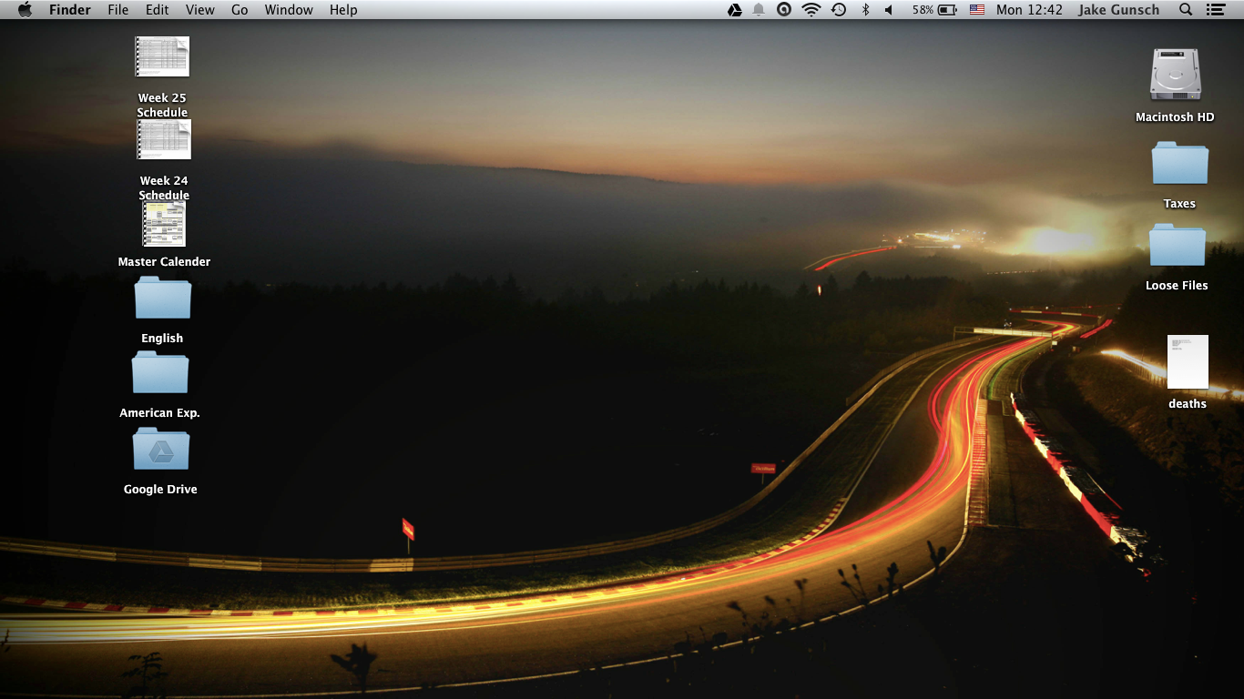1244x699 pixels.
Task: Click the Google Drive menu bar icon
Action: click(734, 10)
